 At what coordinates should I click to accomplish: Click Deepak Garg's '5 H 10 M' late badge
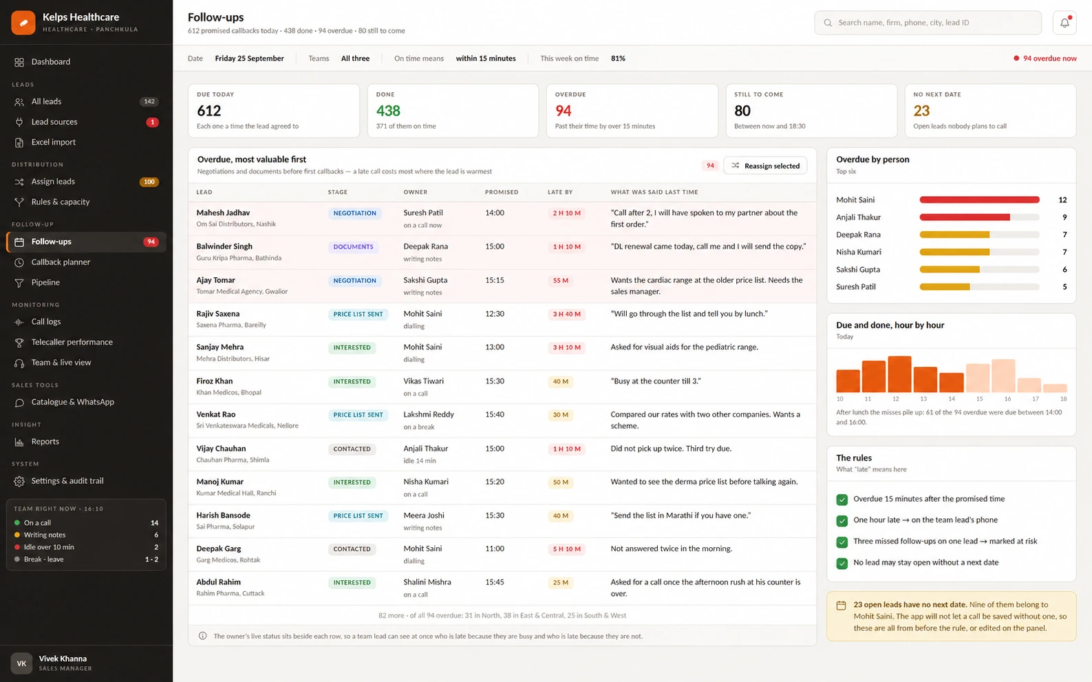[x=566, y=549]
